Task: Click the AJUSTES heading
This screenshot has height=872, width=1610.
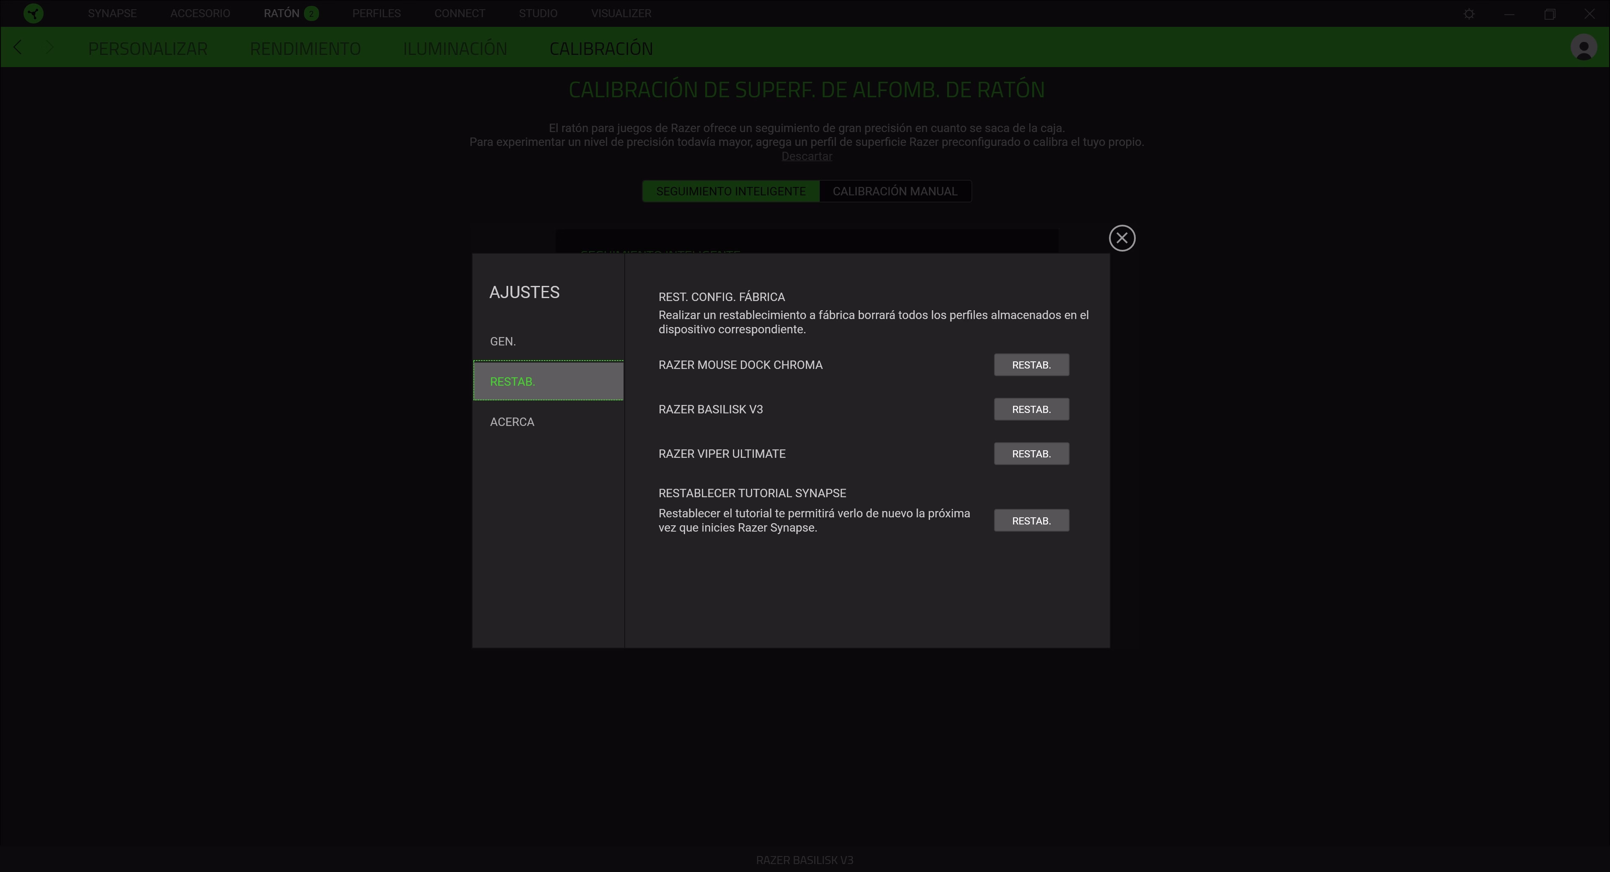Action: (525, 292)
